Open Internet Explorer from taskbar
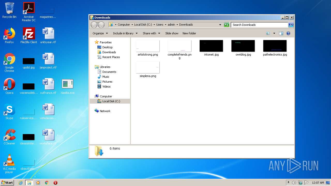 [21, 183]
